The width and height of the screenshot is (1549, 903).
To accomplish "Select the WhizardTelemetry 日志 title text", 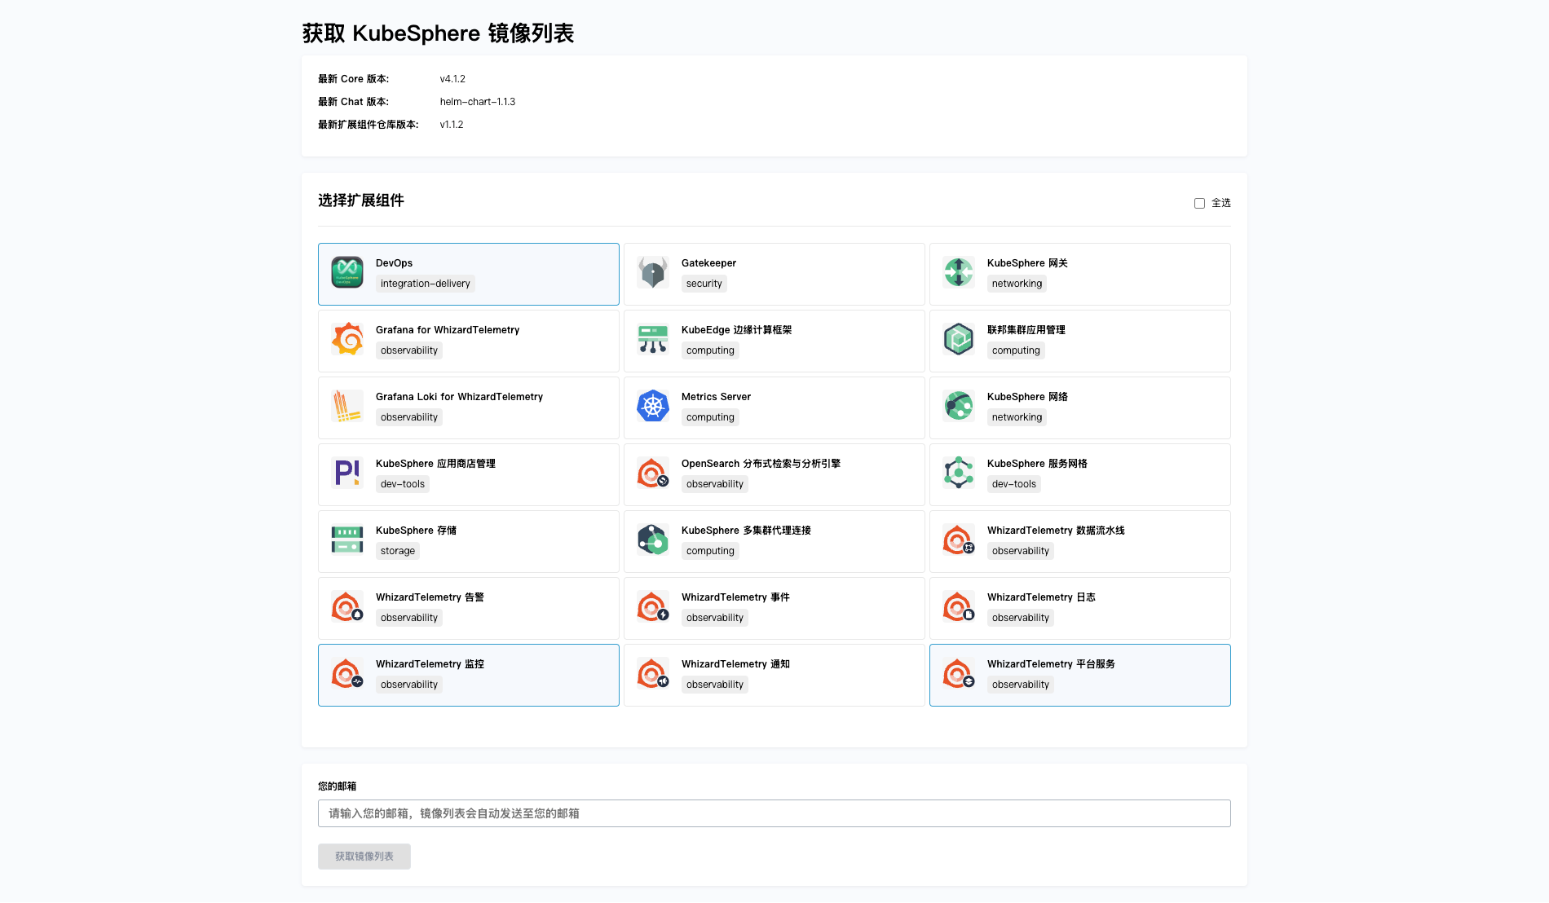I will [x=1041, y=597].
